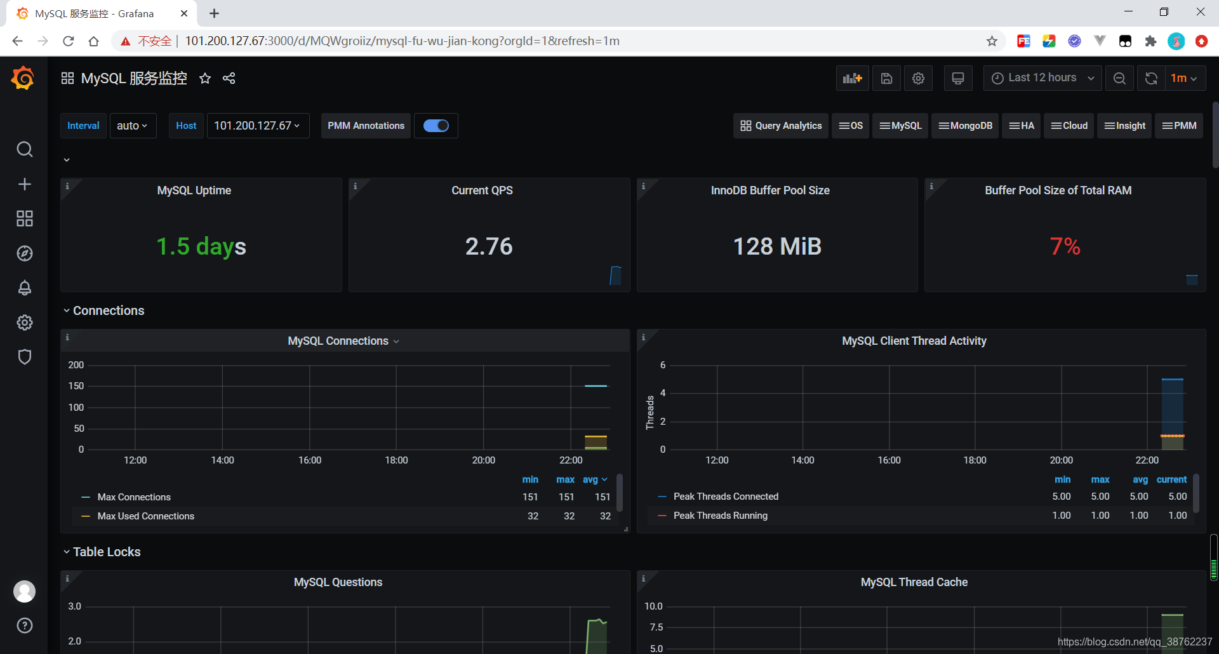Show info for InnoDB Buffer Pool Size panel
Viewport: 1219px width, 654px height.
pos(644,186)
